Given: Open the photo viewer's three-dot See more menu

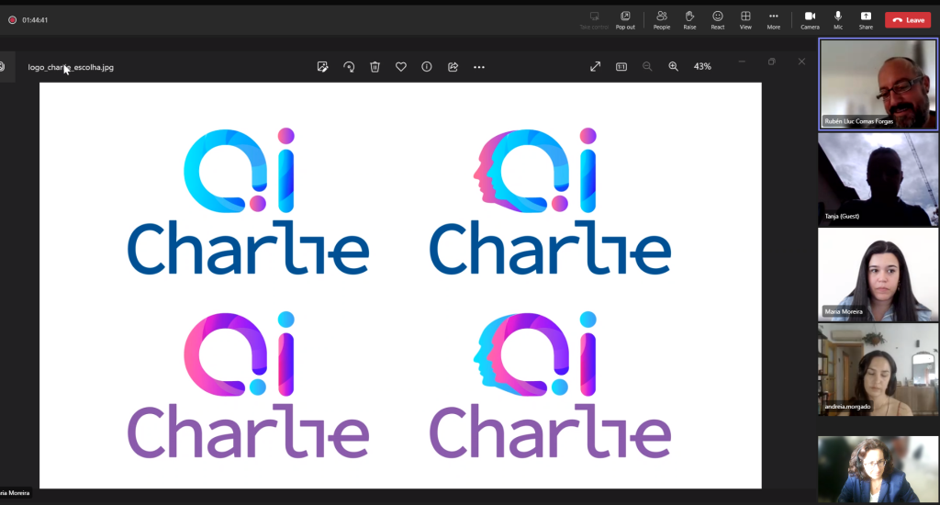Looking at the screenshot, I should tap(479, 67).
